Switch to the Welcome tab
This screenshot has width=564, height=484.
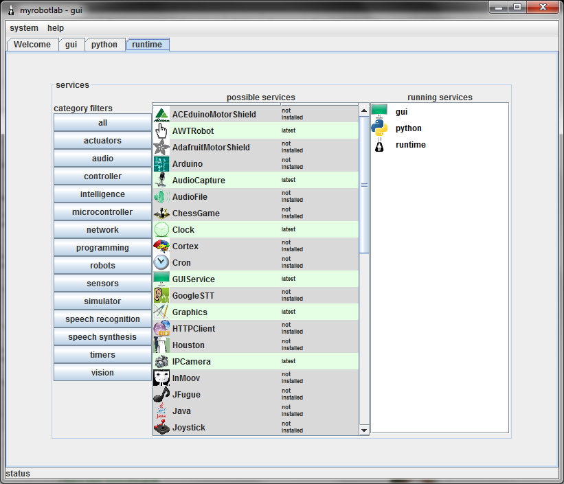[32, 45]
